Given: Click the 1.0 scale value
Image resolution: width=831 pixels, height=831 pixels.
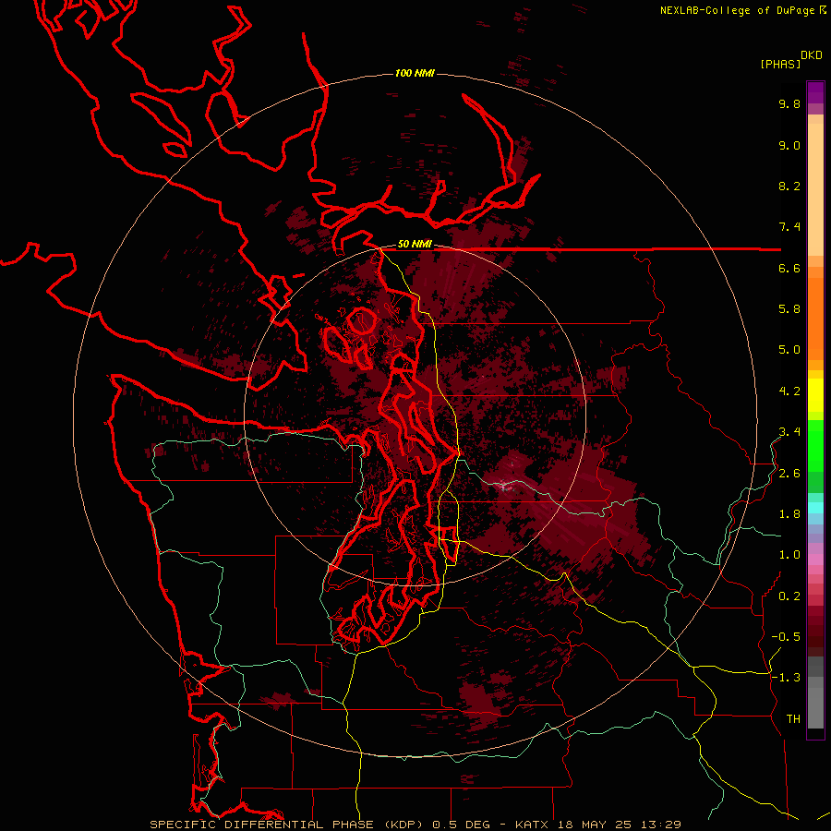Looking at the screenshot, I should click(789, 555).
